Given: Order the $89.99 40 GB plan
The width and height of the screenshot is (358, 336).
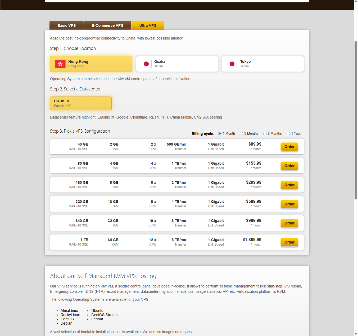Looking at the screenshot, I should [289, 147].
